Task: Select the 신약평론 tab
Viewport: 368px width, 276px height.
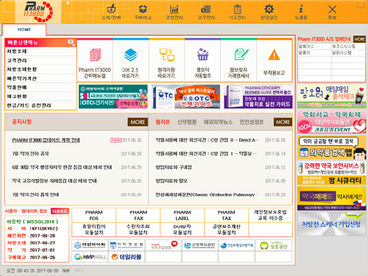Action: (187, 121)
